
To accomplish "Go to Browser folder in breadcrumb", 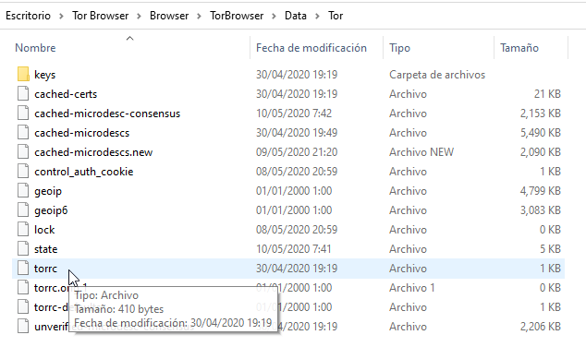I will coord(169,16).
